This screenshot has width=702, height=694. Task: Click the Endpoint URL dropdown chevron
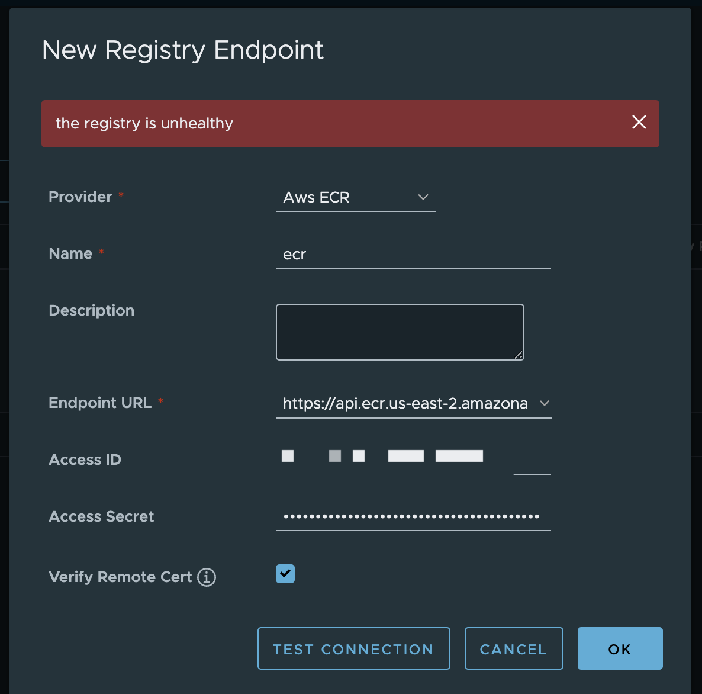pos(544,403)
